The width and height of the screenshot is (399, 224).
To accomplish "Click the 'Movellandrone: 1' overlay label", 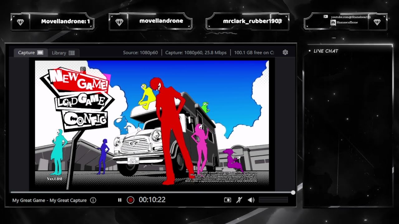I will click(65, 21).
